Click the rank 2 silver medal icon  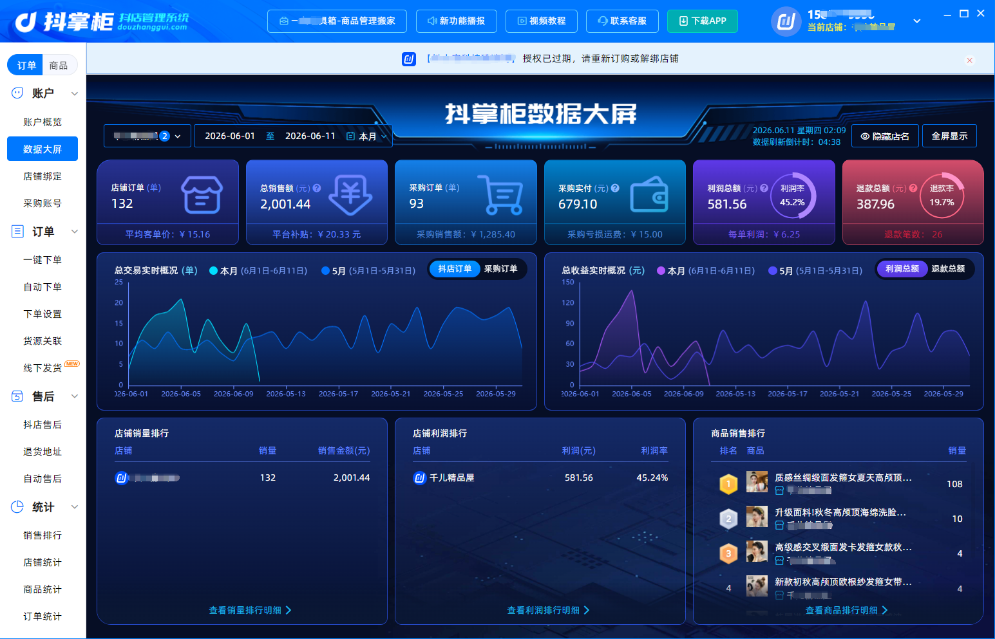[728, 519]
